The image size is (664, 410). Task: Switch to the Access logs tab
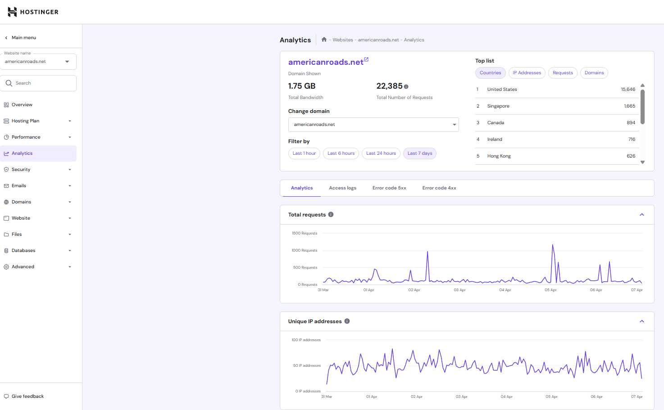(343, 188)
